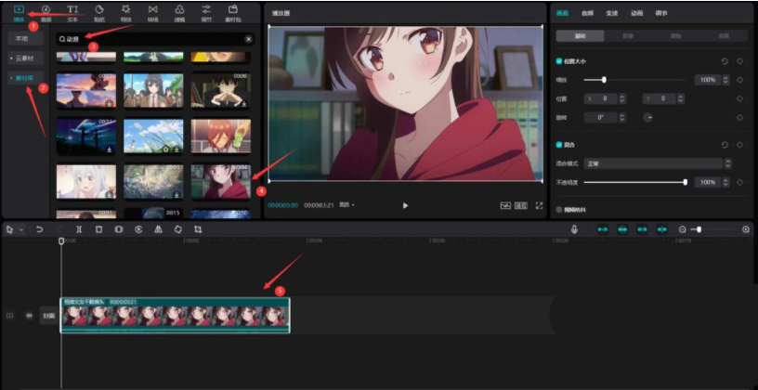The image size is (758, 390).
Task: Toggle the second teal timeline link button
Action: [x=622, y=229]
